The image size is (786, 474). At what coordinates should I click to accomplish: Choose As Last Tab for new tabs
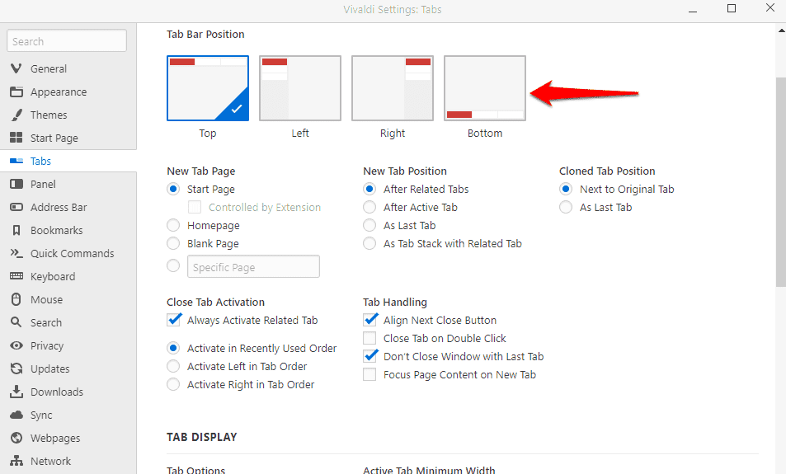click(369, 226)
